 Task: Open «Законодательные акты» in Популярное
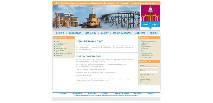pyautogui.click(x=149, y=41)
